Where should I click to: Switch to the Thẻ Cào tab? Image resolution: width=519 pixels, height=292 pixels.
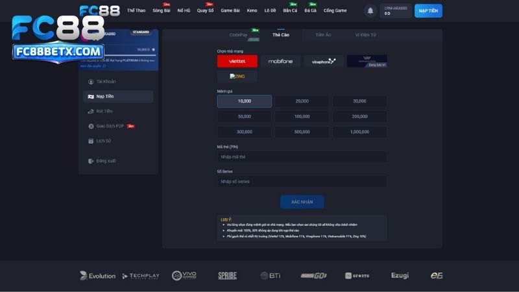click(281, 35)
